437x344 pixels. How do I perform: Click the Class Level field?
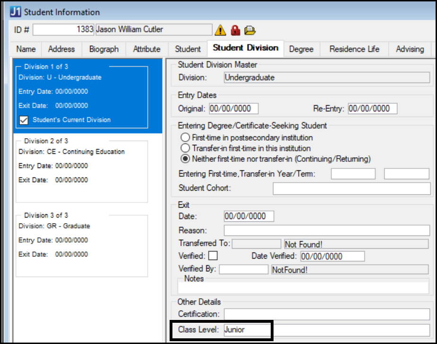coord(327,330)
